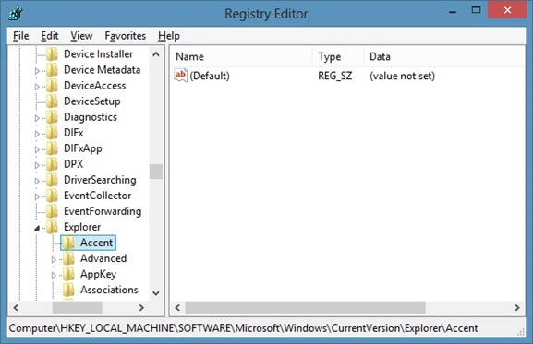Expand the DeviceAccess key

[37, 87]
